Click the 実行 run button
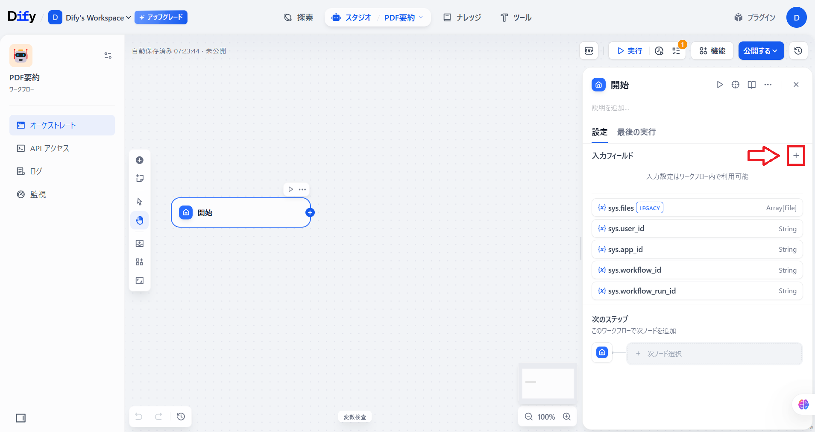The height and width of the screenshot is (432, 815). pos(630,51)
